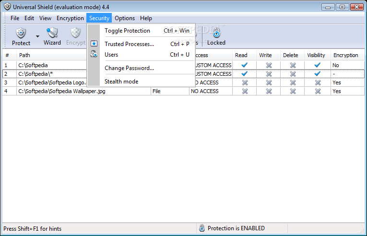Viewport: 367px width, 236px height.
Task: Click the padlock icon in status bar
Action: [x=202, y=228]
